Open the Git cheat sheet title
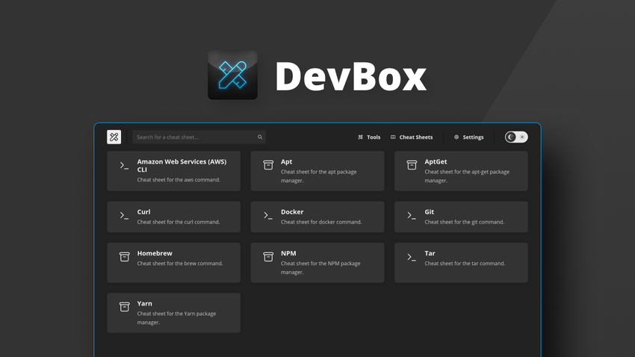Viewport: 635px width, 357px height. [430, 211]
